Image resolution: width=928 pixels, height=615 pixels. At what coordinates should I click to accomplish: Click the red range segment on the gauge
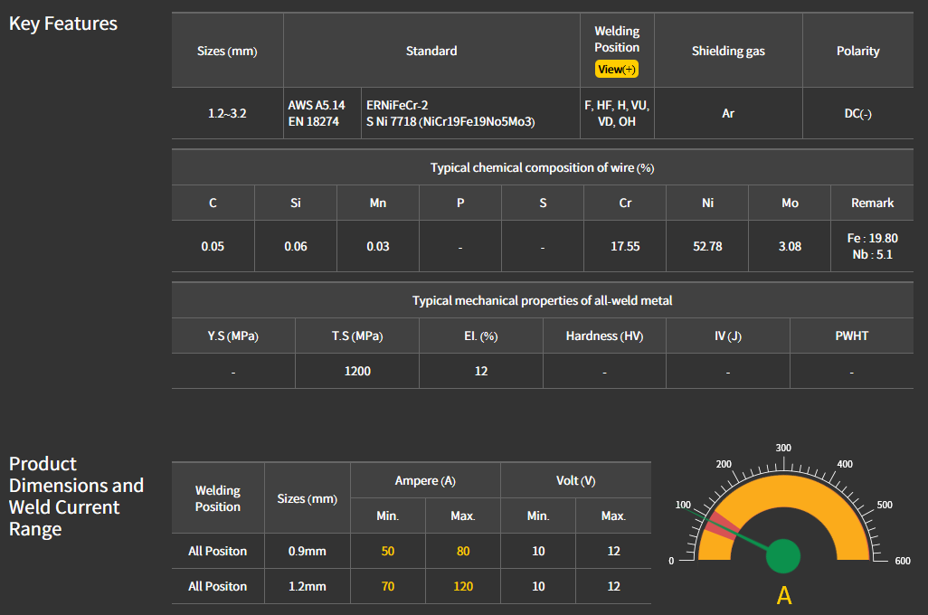721,525
